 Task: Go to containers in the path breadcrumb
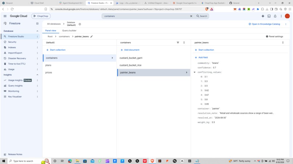(x=64, y=37)
